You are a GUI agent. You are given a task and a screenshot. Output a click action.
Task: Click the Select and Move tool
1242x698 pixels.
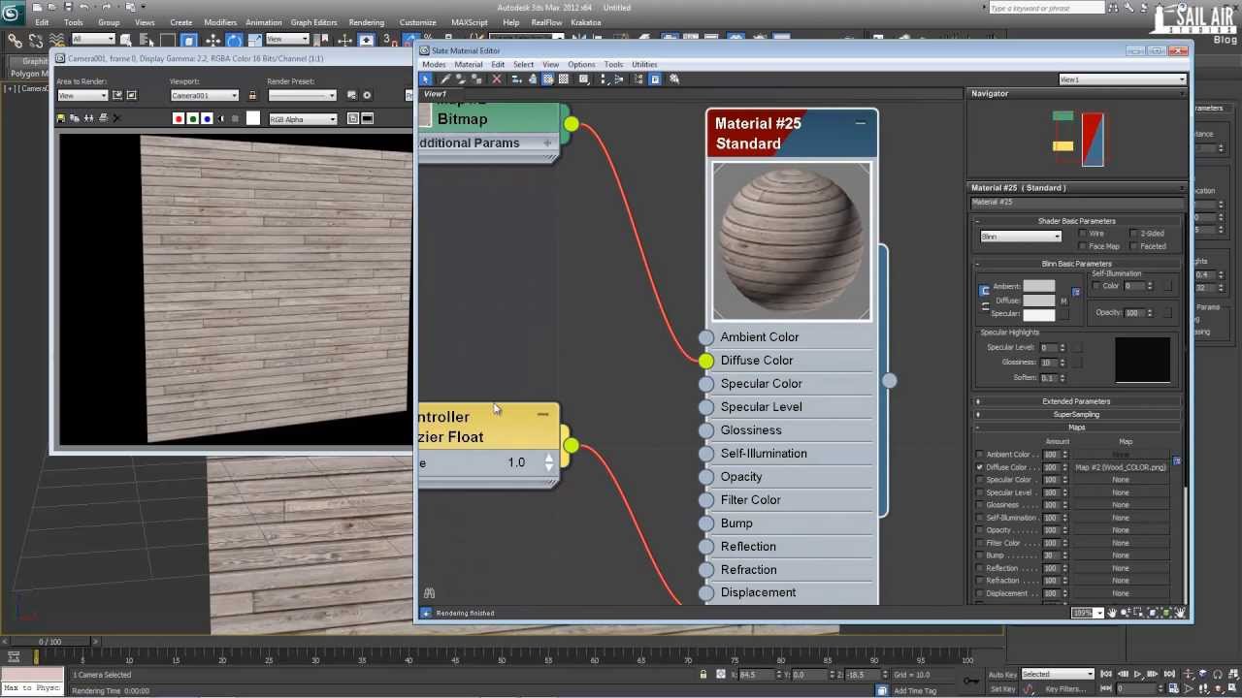tap(212, 41)
